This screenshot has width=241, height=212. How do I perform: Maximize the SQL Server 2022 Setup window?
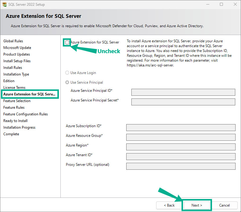click(x=221, y=4)
